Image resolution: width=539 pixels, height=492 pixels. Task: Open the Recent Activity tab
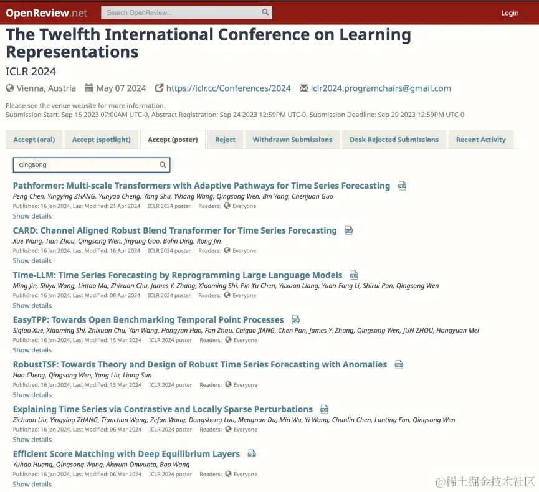pyautogui.click(x=481, y=140)
